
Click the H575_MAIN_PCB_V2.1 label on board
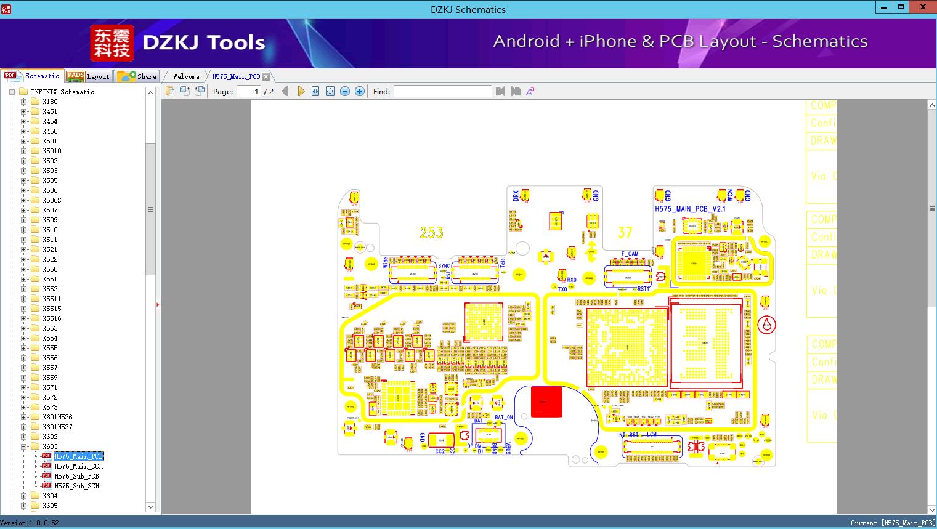pos(690,209)
